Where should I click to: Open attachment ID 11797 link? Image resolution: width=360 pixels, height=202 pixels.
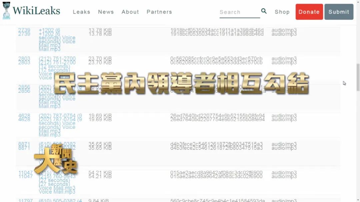pos(25,200)
